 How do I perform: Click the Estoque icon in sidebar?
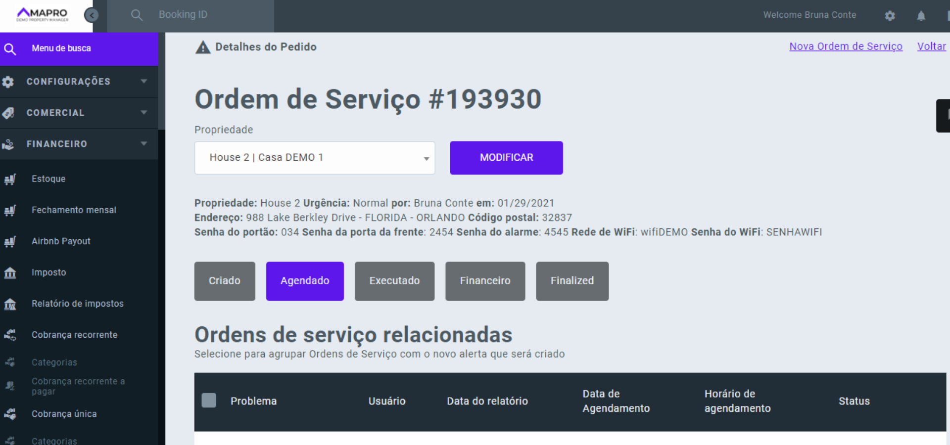(x=10, y=179)
